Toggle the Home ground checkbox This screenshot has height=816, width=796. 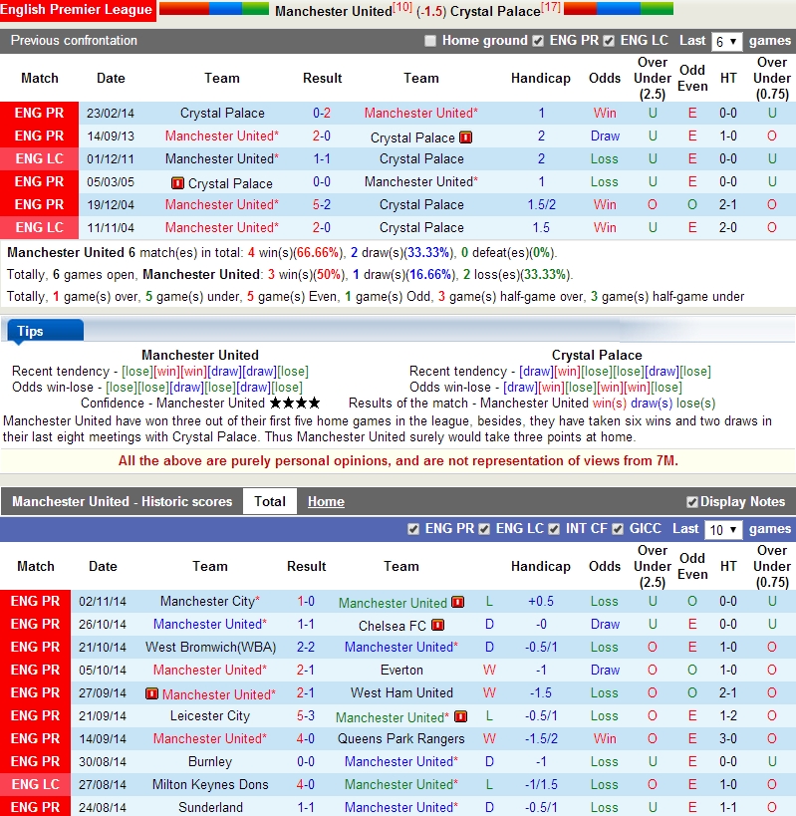tap(429, 41)
